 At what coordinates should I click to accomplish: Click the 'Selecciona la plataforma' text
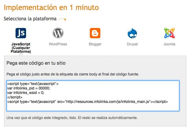[x=30, y=19]
